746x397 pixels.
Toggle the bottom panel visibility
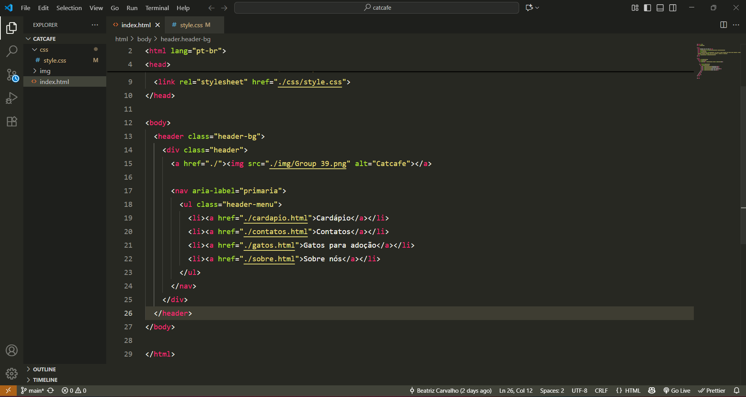pos(660,8)
